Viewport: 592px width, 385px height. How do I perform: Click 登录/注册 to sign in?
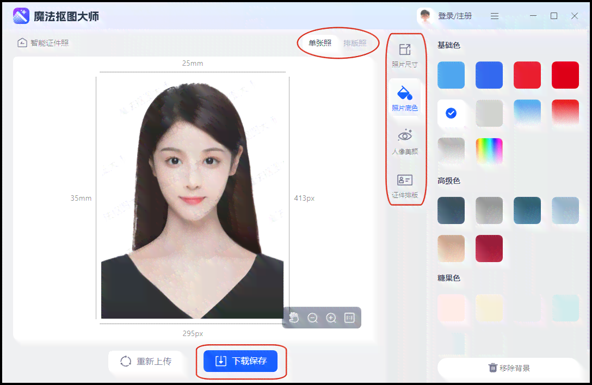tap(455, 16)
